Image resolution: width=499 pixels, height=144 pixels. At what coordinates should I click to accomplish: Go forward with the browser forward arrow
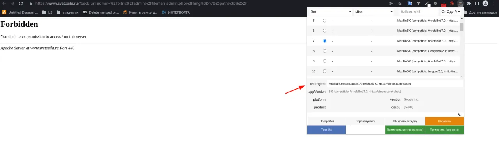point(12,3)
